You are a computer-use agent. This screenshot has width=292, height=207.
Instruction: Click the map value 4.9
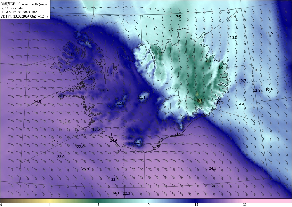(220, 67)
